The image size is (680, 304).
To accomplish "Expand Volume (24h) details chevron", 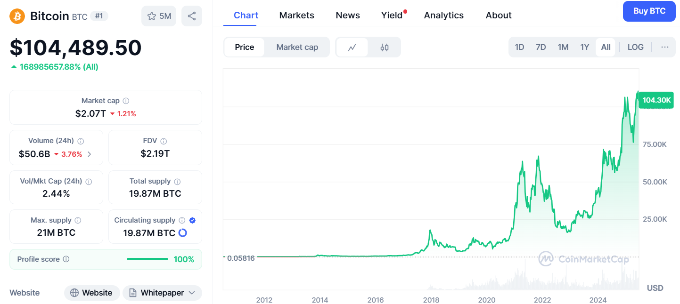I will (x=90, y=154).
